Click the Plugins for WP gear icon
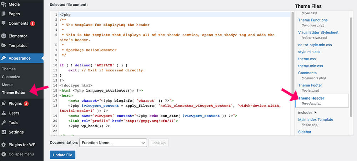Viewport: 357px width, 161px height. [4, 145]
